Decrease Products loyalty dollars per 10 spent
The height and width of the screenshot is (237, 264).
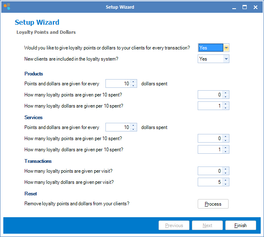225,108
